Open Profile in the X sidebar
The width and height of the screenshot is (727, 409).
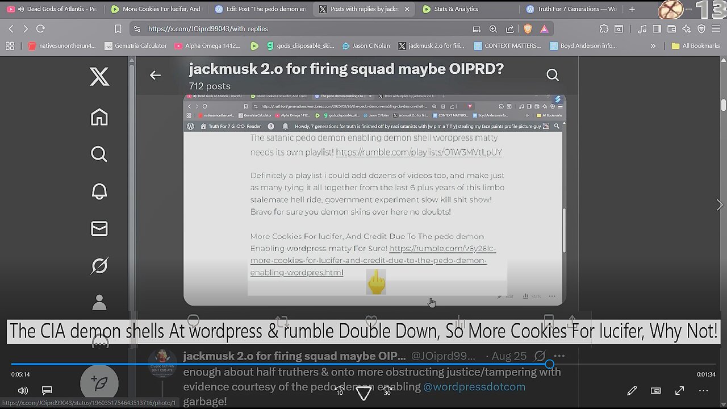click(99, 302)
